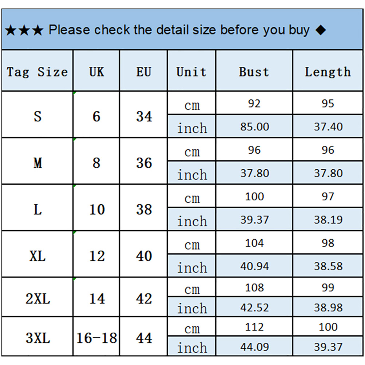
Task: Select the EU size 40 cell
Action: (144, 256)
